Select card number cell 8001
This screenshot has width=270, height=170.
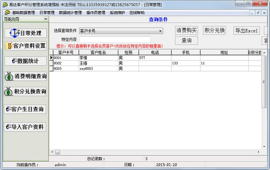66,58
